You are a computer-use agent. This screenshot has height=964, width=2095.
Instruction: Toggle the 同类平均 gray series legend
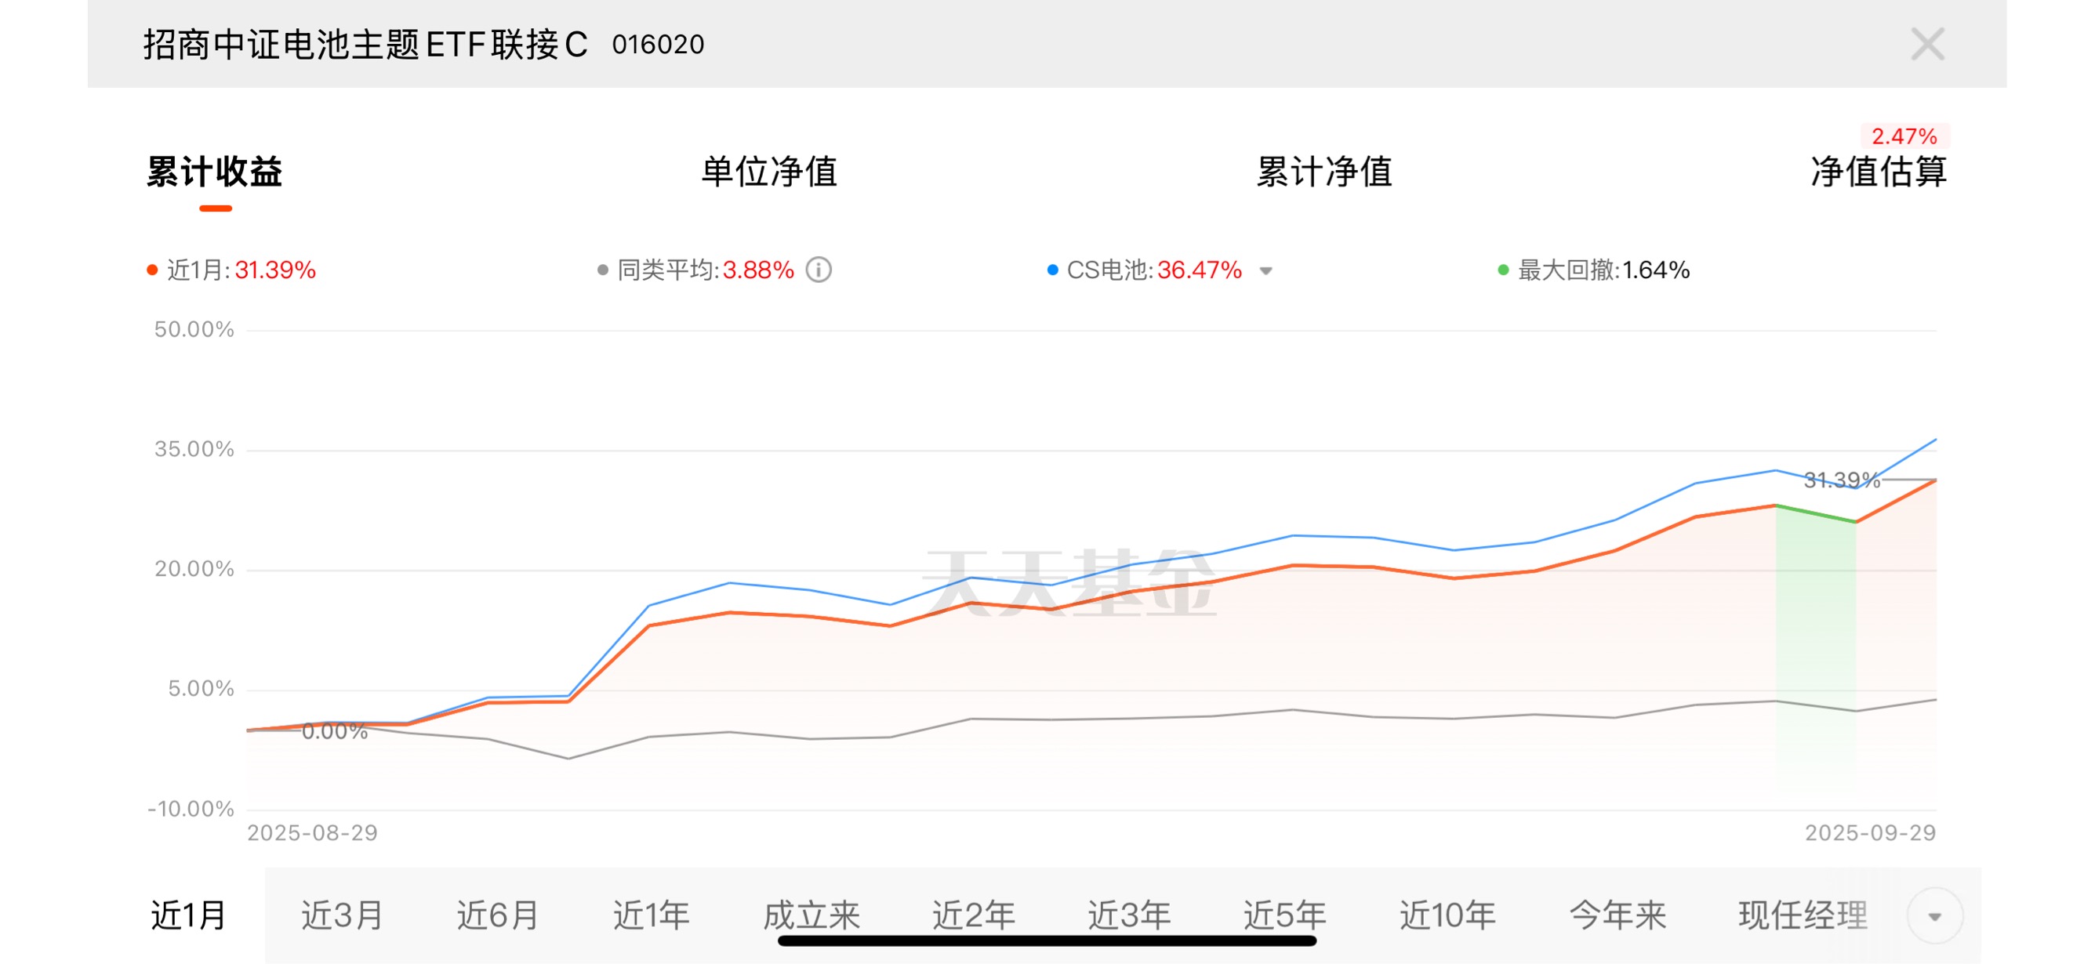pos(695,270)
